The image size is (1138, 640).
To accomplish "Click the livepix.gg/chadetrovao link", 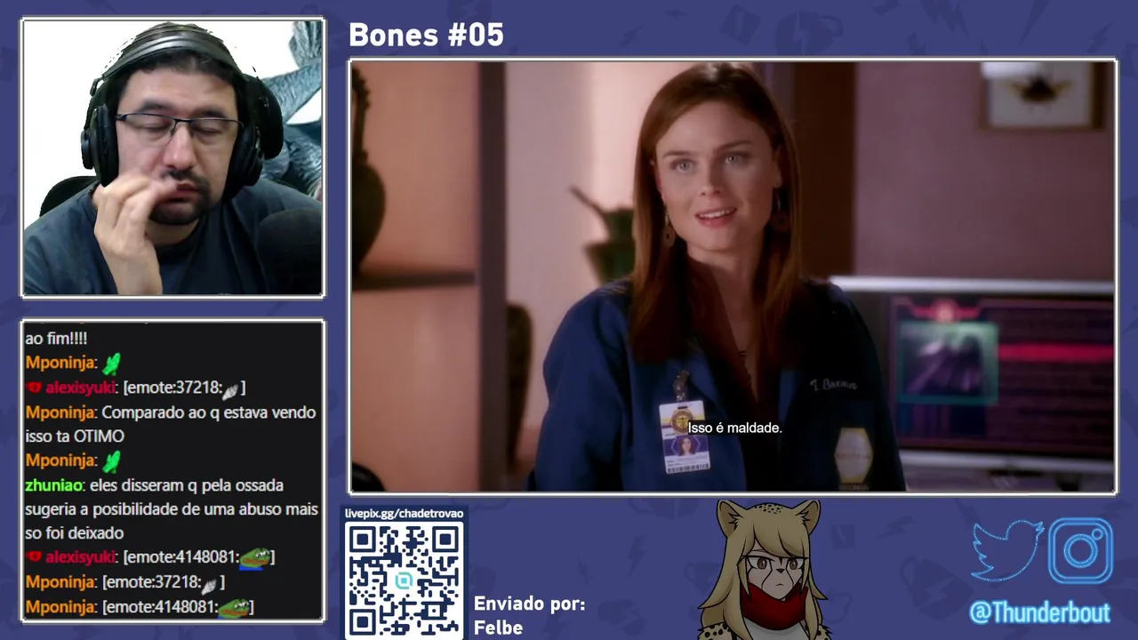I will point(404,514).
